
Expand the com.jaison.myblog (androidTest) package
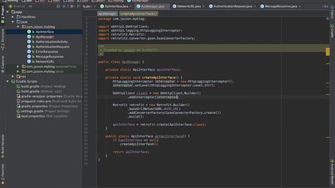[x=18, y=66]
